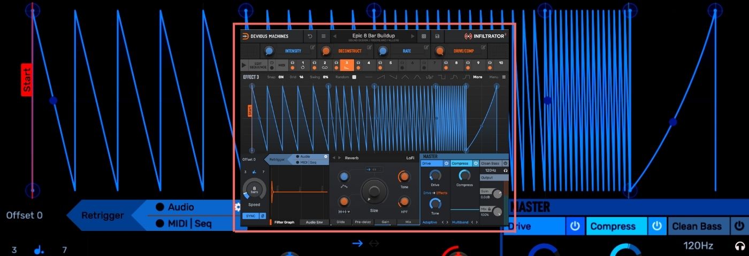Click the orange Start marker in graph
Viewport: 749px width, 256px height.
pyautogui.click(x=249, y=111)
